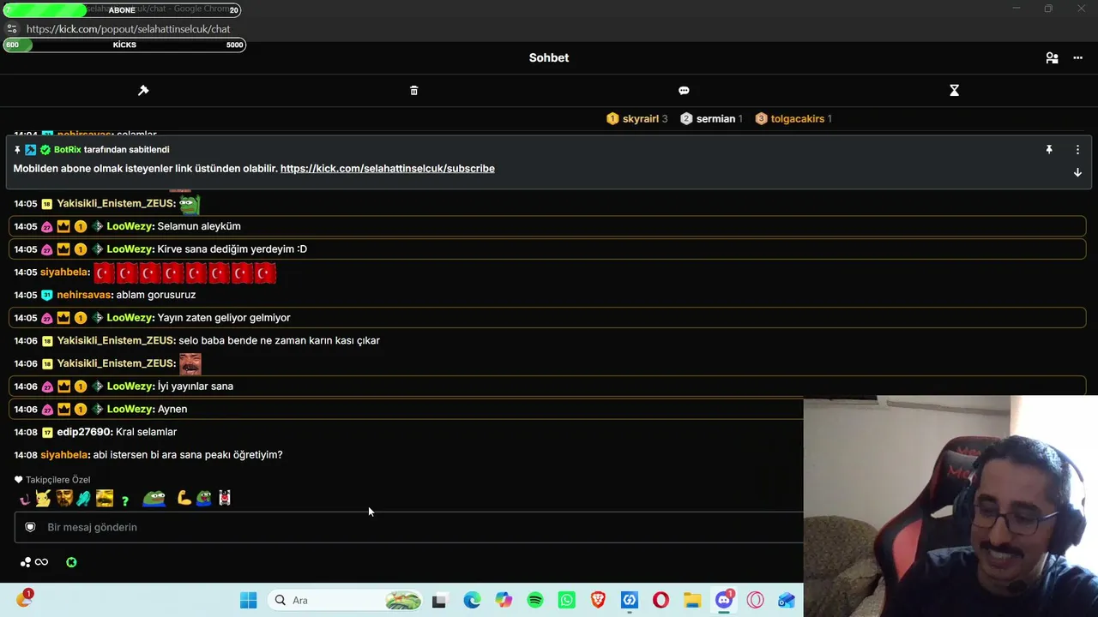Viewport: 1098px width, 617px height.
Task: Unpin the BotRix pinned message
Action: pos(1048,150)
